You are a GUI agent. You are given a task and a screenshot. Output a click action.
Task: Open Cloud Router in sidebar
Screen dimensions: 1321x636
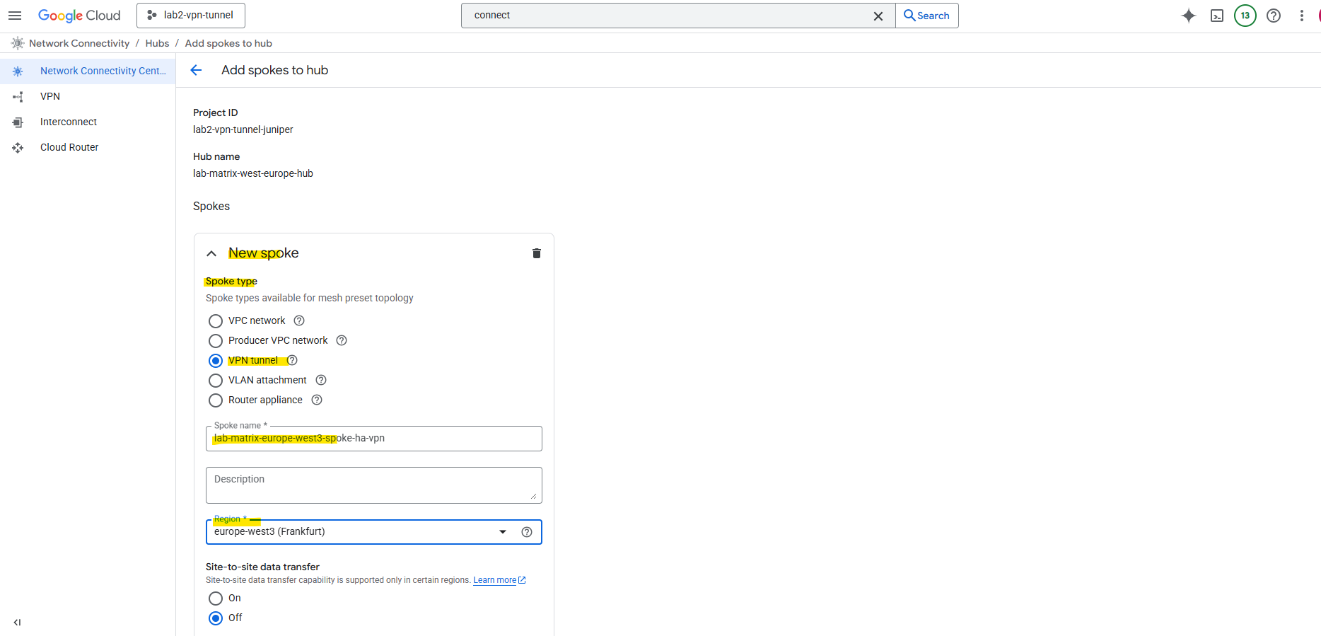pyautogui.click(x=69, y=147)
